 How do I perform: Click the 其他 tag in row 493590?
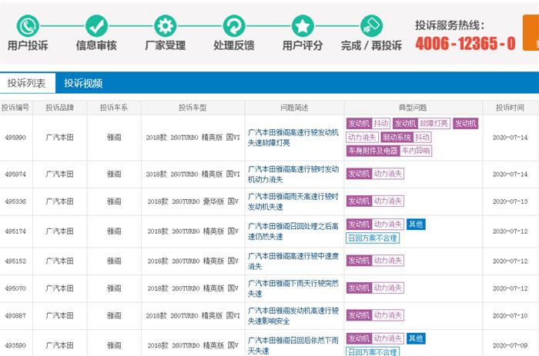pyautogui.click(x=416, y=338)
